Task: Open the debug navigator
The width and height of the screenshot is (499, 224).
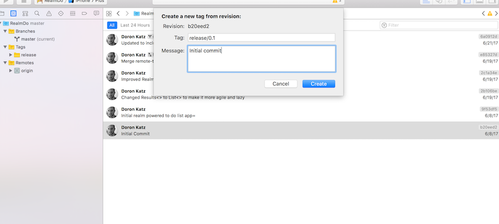Action: [73, 13]
